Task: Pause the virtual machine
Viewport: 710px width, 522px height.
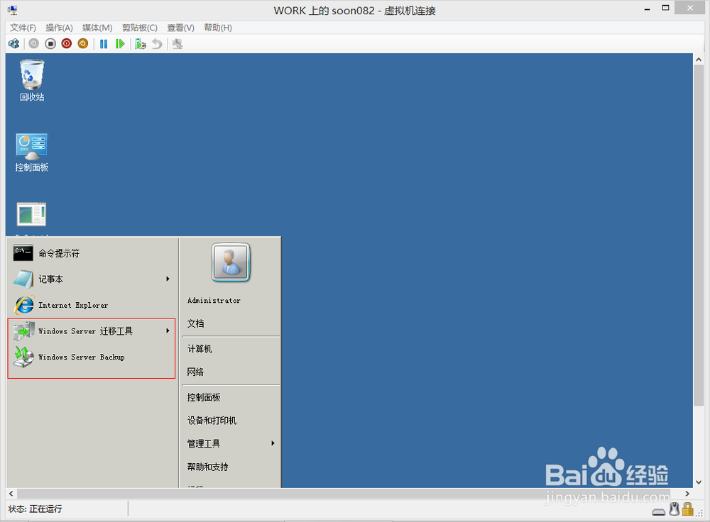Action: pos(104,44)
